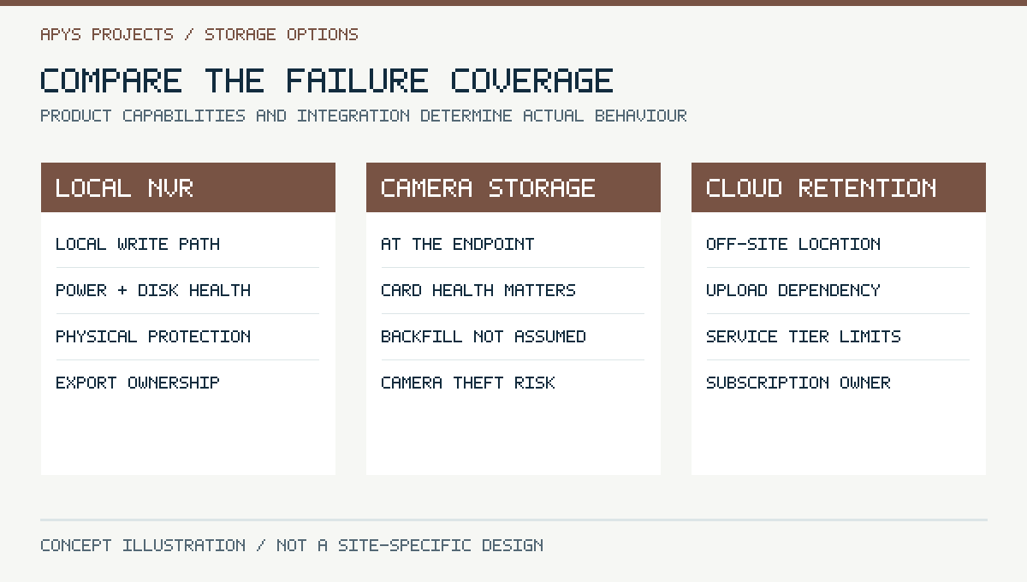
Task: Click the 'PHYSICAL PROTECTION' row
Action: tap(187, 336)
